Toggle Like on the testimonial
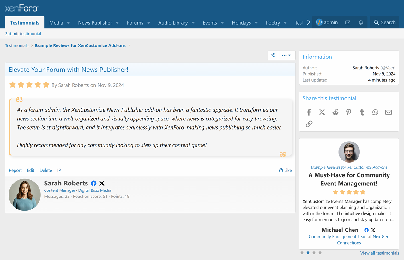404x260 pixels. click(x=285, y=170)
